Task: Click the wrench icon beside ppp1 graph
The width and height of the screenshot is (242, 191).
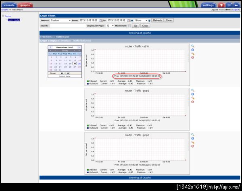Action: [x=193, y=98]
